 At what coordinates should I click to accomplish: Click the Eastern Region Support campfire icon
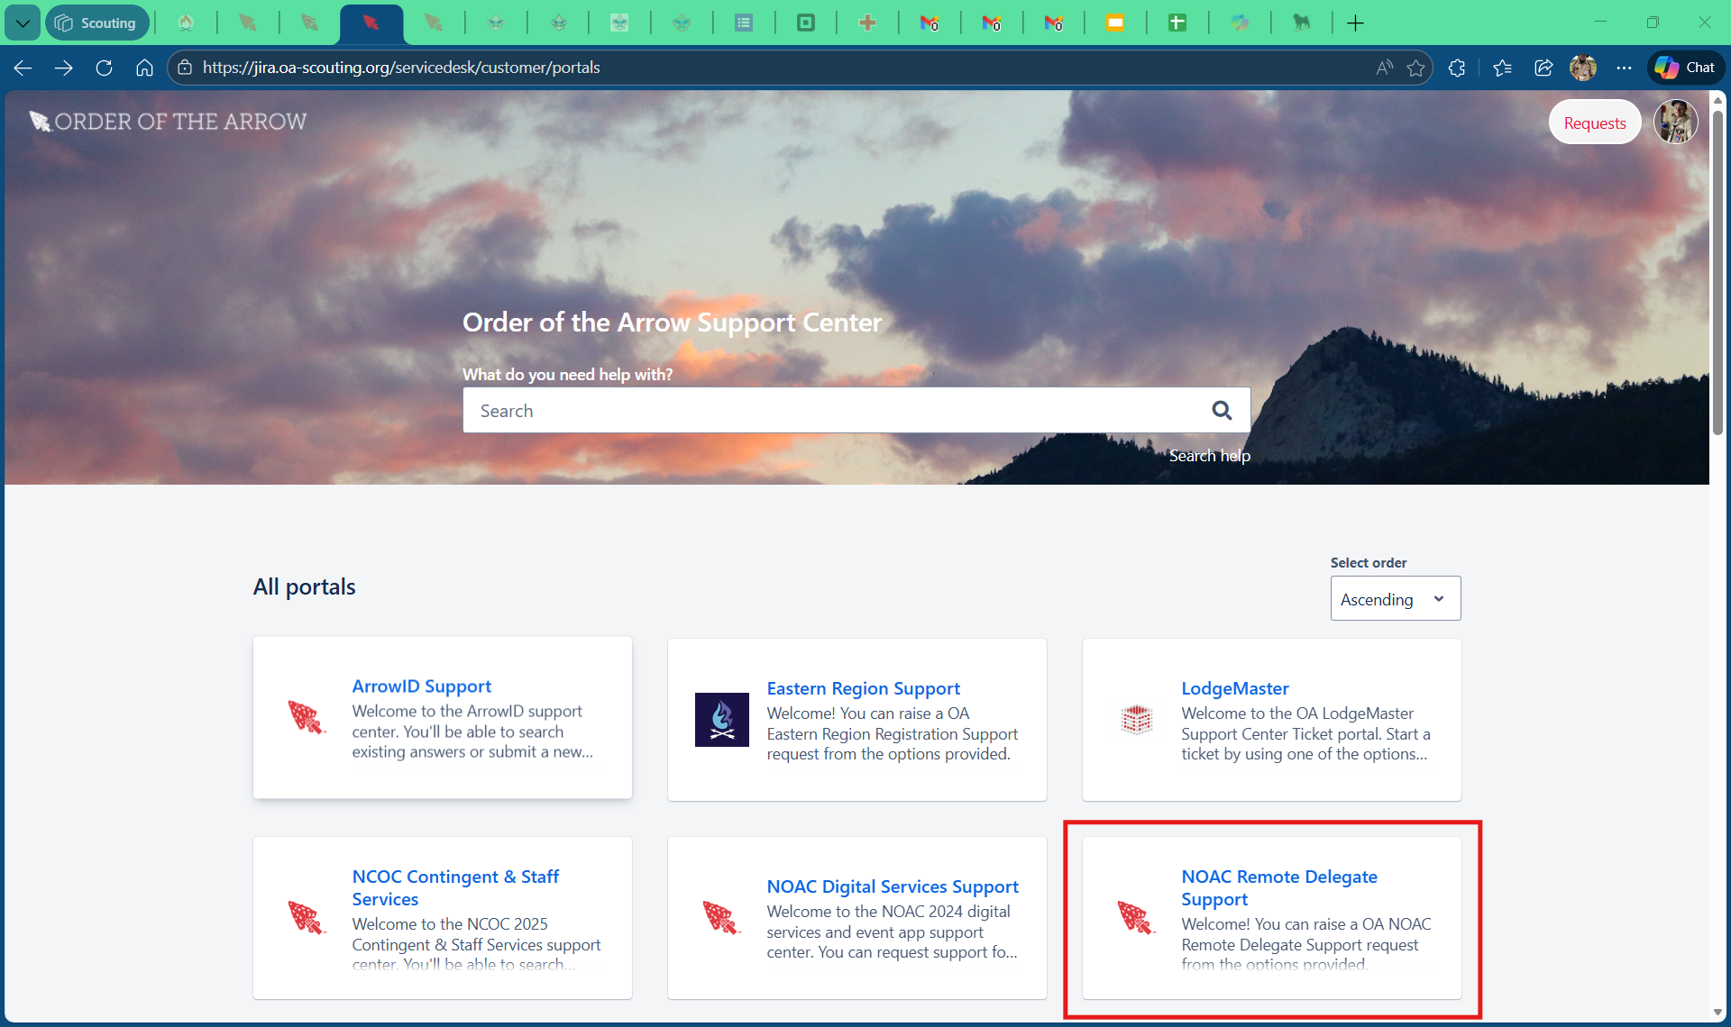pyautogui.click(x=721, y=720)
